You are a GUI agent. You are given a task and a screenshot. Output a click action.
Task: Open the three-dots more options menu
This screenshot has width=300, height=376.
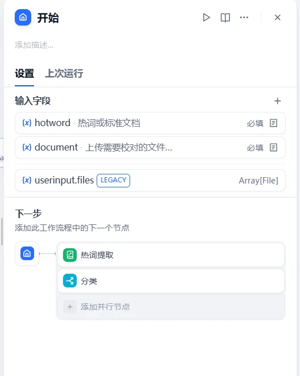point(244,18)
